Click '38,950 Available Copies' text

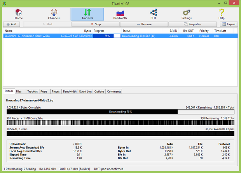220,129
